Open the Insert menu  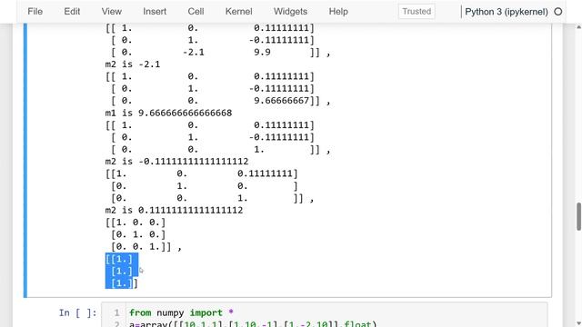pos(155,12)
